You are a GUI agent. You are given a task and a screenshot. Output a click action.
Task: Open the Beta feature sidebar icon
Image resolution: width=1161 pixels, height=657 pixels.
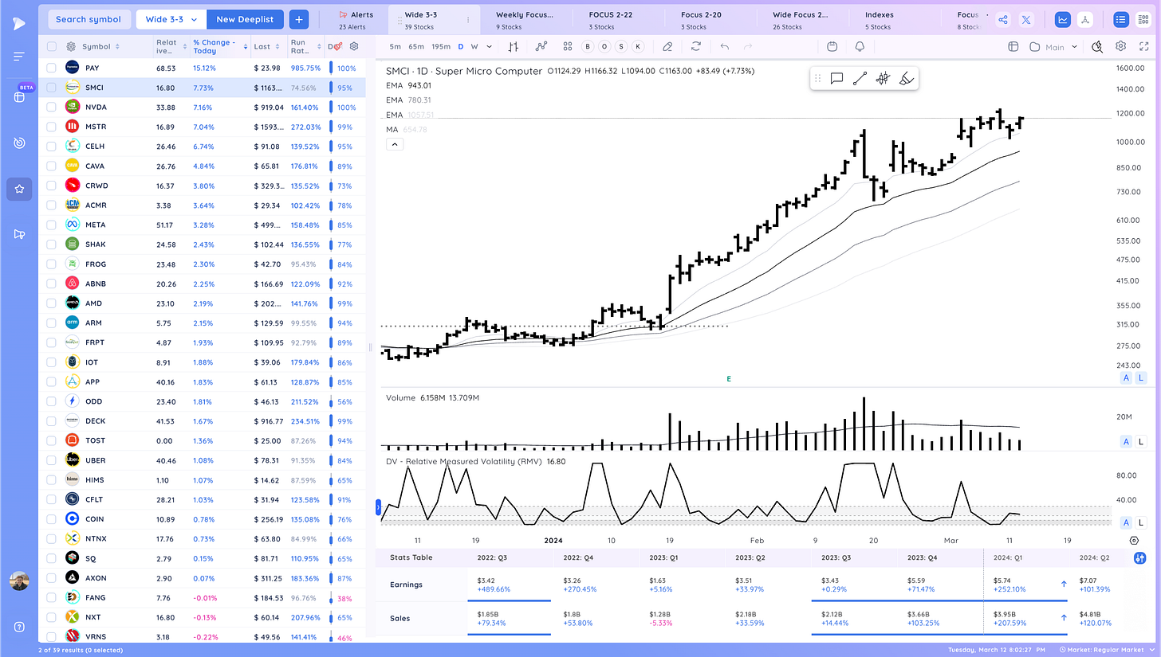click(x=19, y=97)
